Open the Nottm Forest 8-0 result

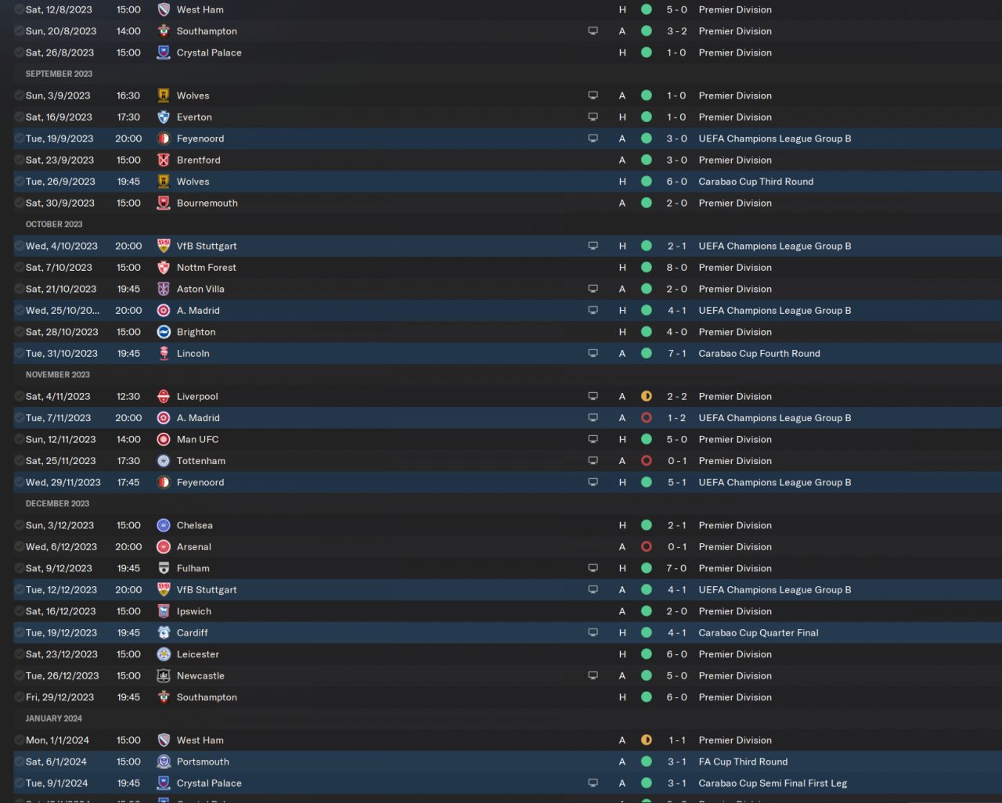pyautogui.click(x=676, y=268)
